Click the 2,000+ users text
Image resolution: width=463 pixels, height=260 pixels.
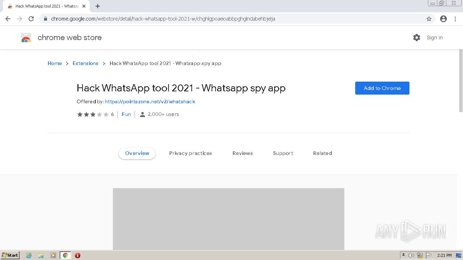pos(163,114)
